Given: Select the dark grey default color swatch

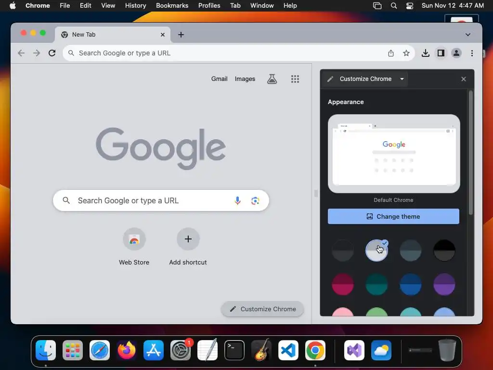Looking at the screenshot, I should [343, 251].
